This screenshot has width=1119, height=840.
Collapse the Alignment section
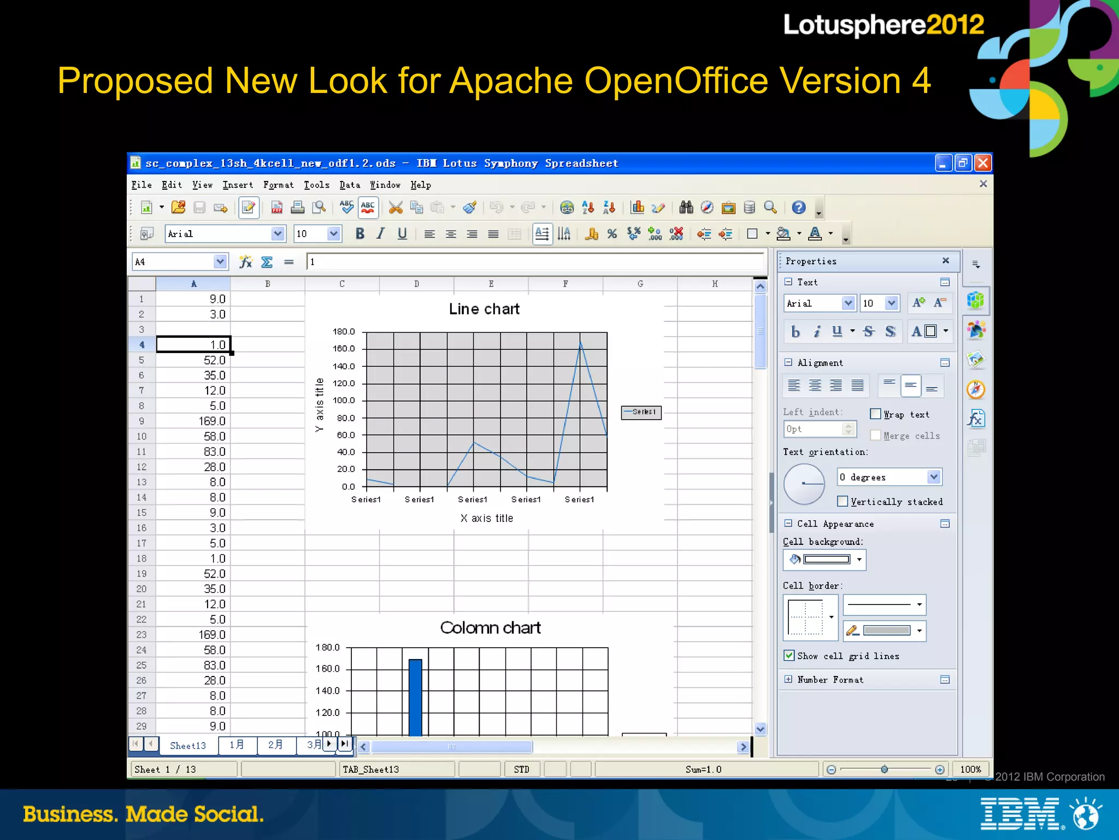(x=788, y=362)
